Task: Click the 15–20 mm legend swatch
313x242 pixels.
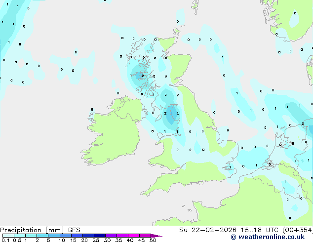Action: point(77,236)
